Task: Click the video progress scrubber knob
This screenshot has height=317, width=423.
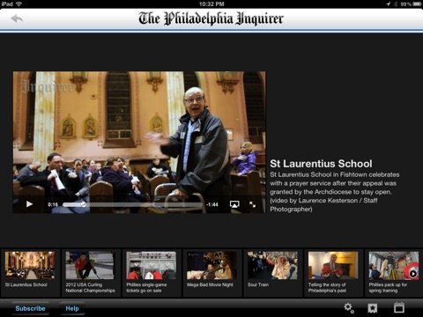Action: point(84,204)
